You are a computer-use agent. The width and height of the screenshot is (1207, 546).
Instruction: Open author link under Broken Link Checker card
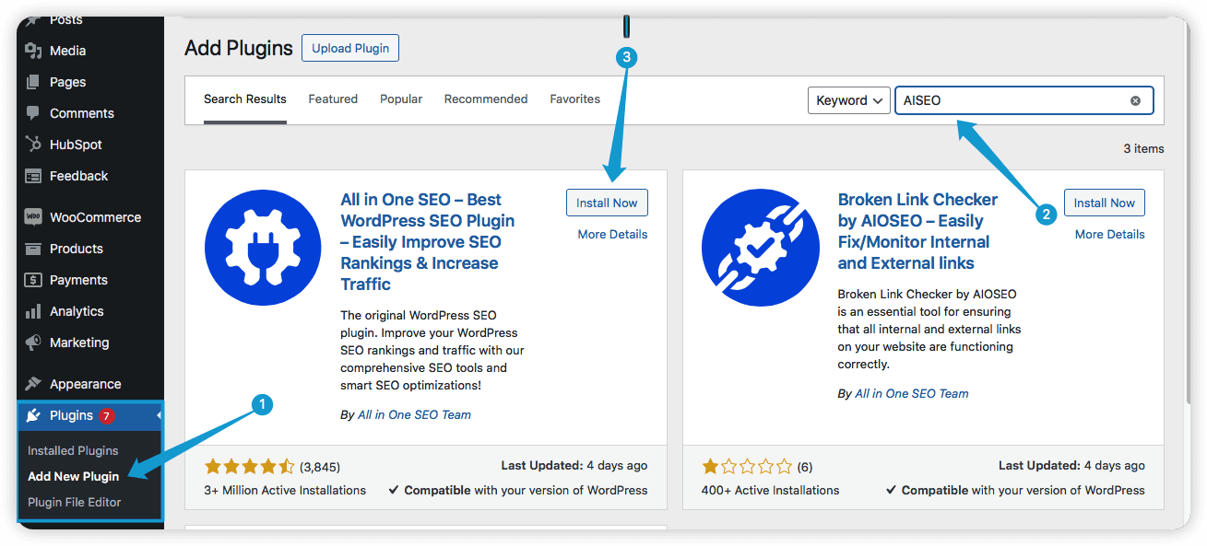(912, 393)
